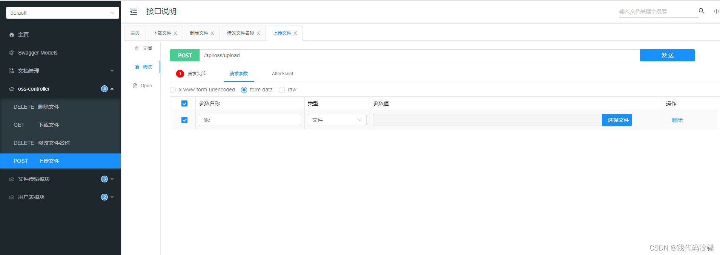Click the 参数名称 column header
Viewport: 720px width, 255px height.
[210, 103]
